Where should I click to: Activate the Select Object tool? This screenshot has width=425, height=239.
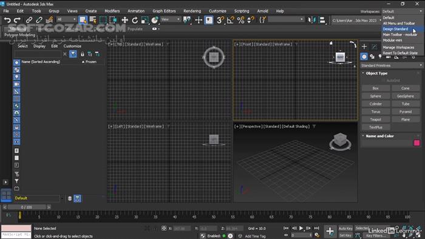click(83, 20)
